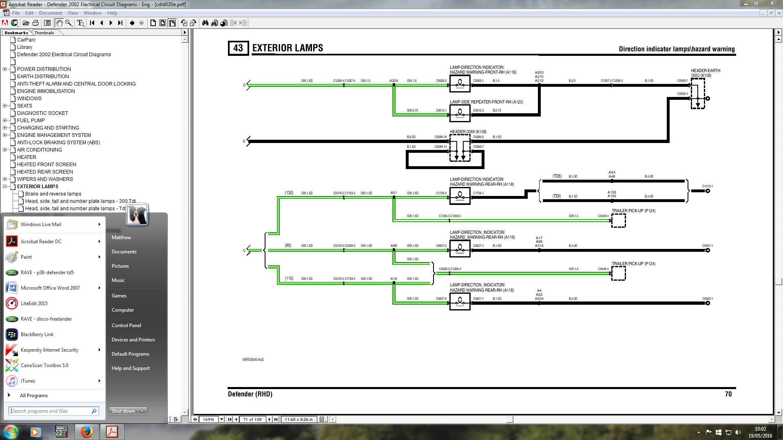Screen dimensions: 783x440
Task: Go to first page using toolbar
Action: pyautogui.click(x=92, y=23)
